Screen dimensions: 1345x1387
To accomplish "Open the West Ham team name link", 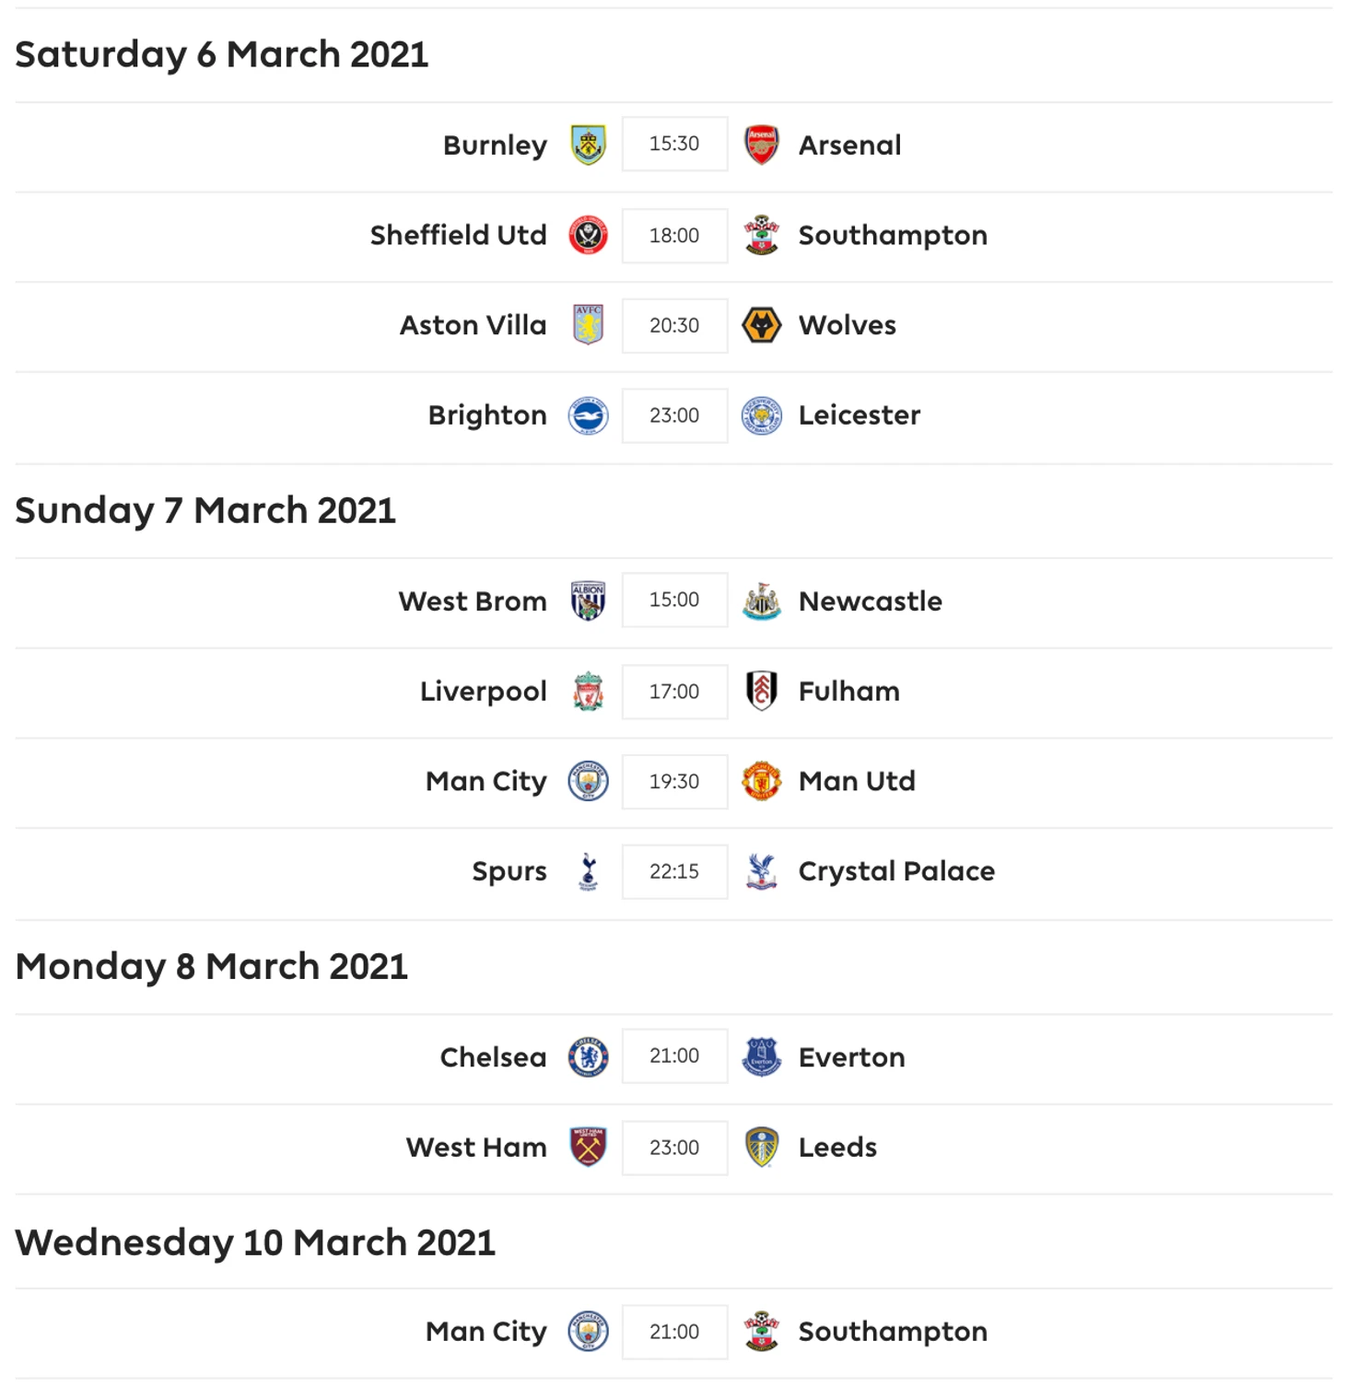I will pyautogui.click(x=476, y=1147).
